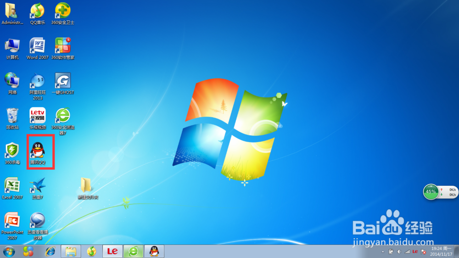Select the 腾讯QQ desktop icon

38,153
